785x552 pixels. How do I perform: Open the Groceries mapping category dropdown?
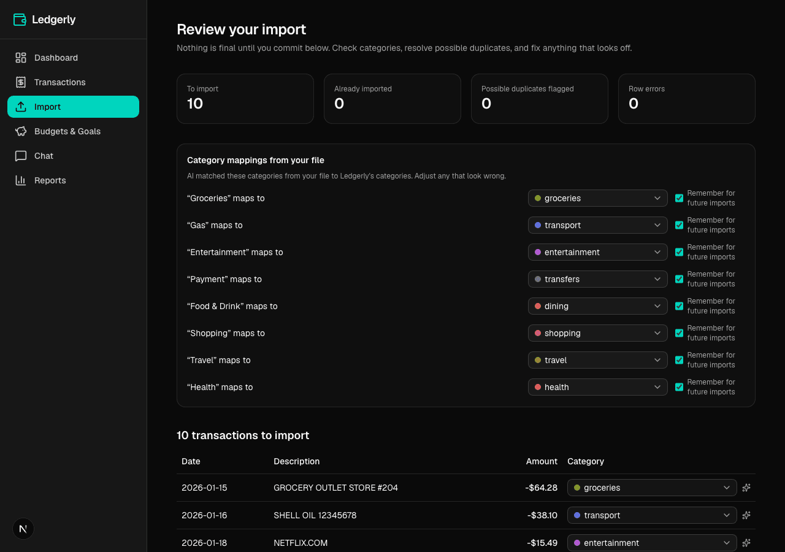598,198
